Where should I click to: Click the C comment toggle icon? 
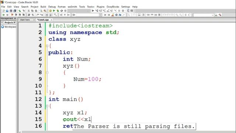(x=189, y=15)
